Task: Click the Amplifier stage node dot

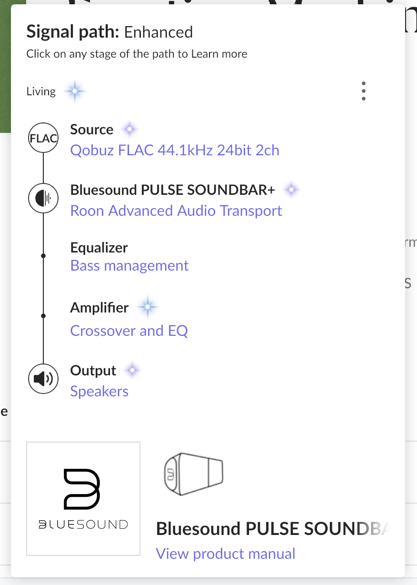Action: coord(43,316)
